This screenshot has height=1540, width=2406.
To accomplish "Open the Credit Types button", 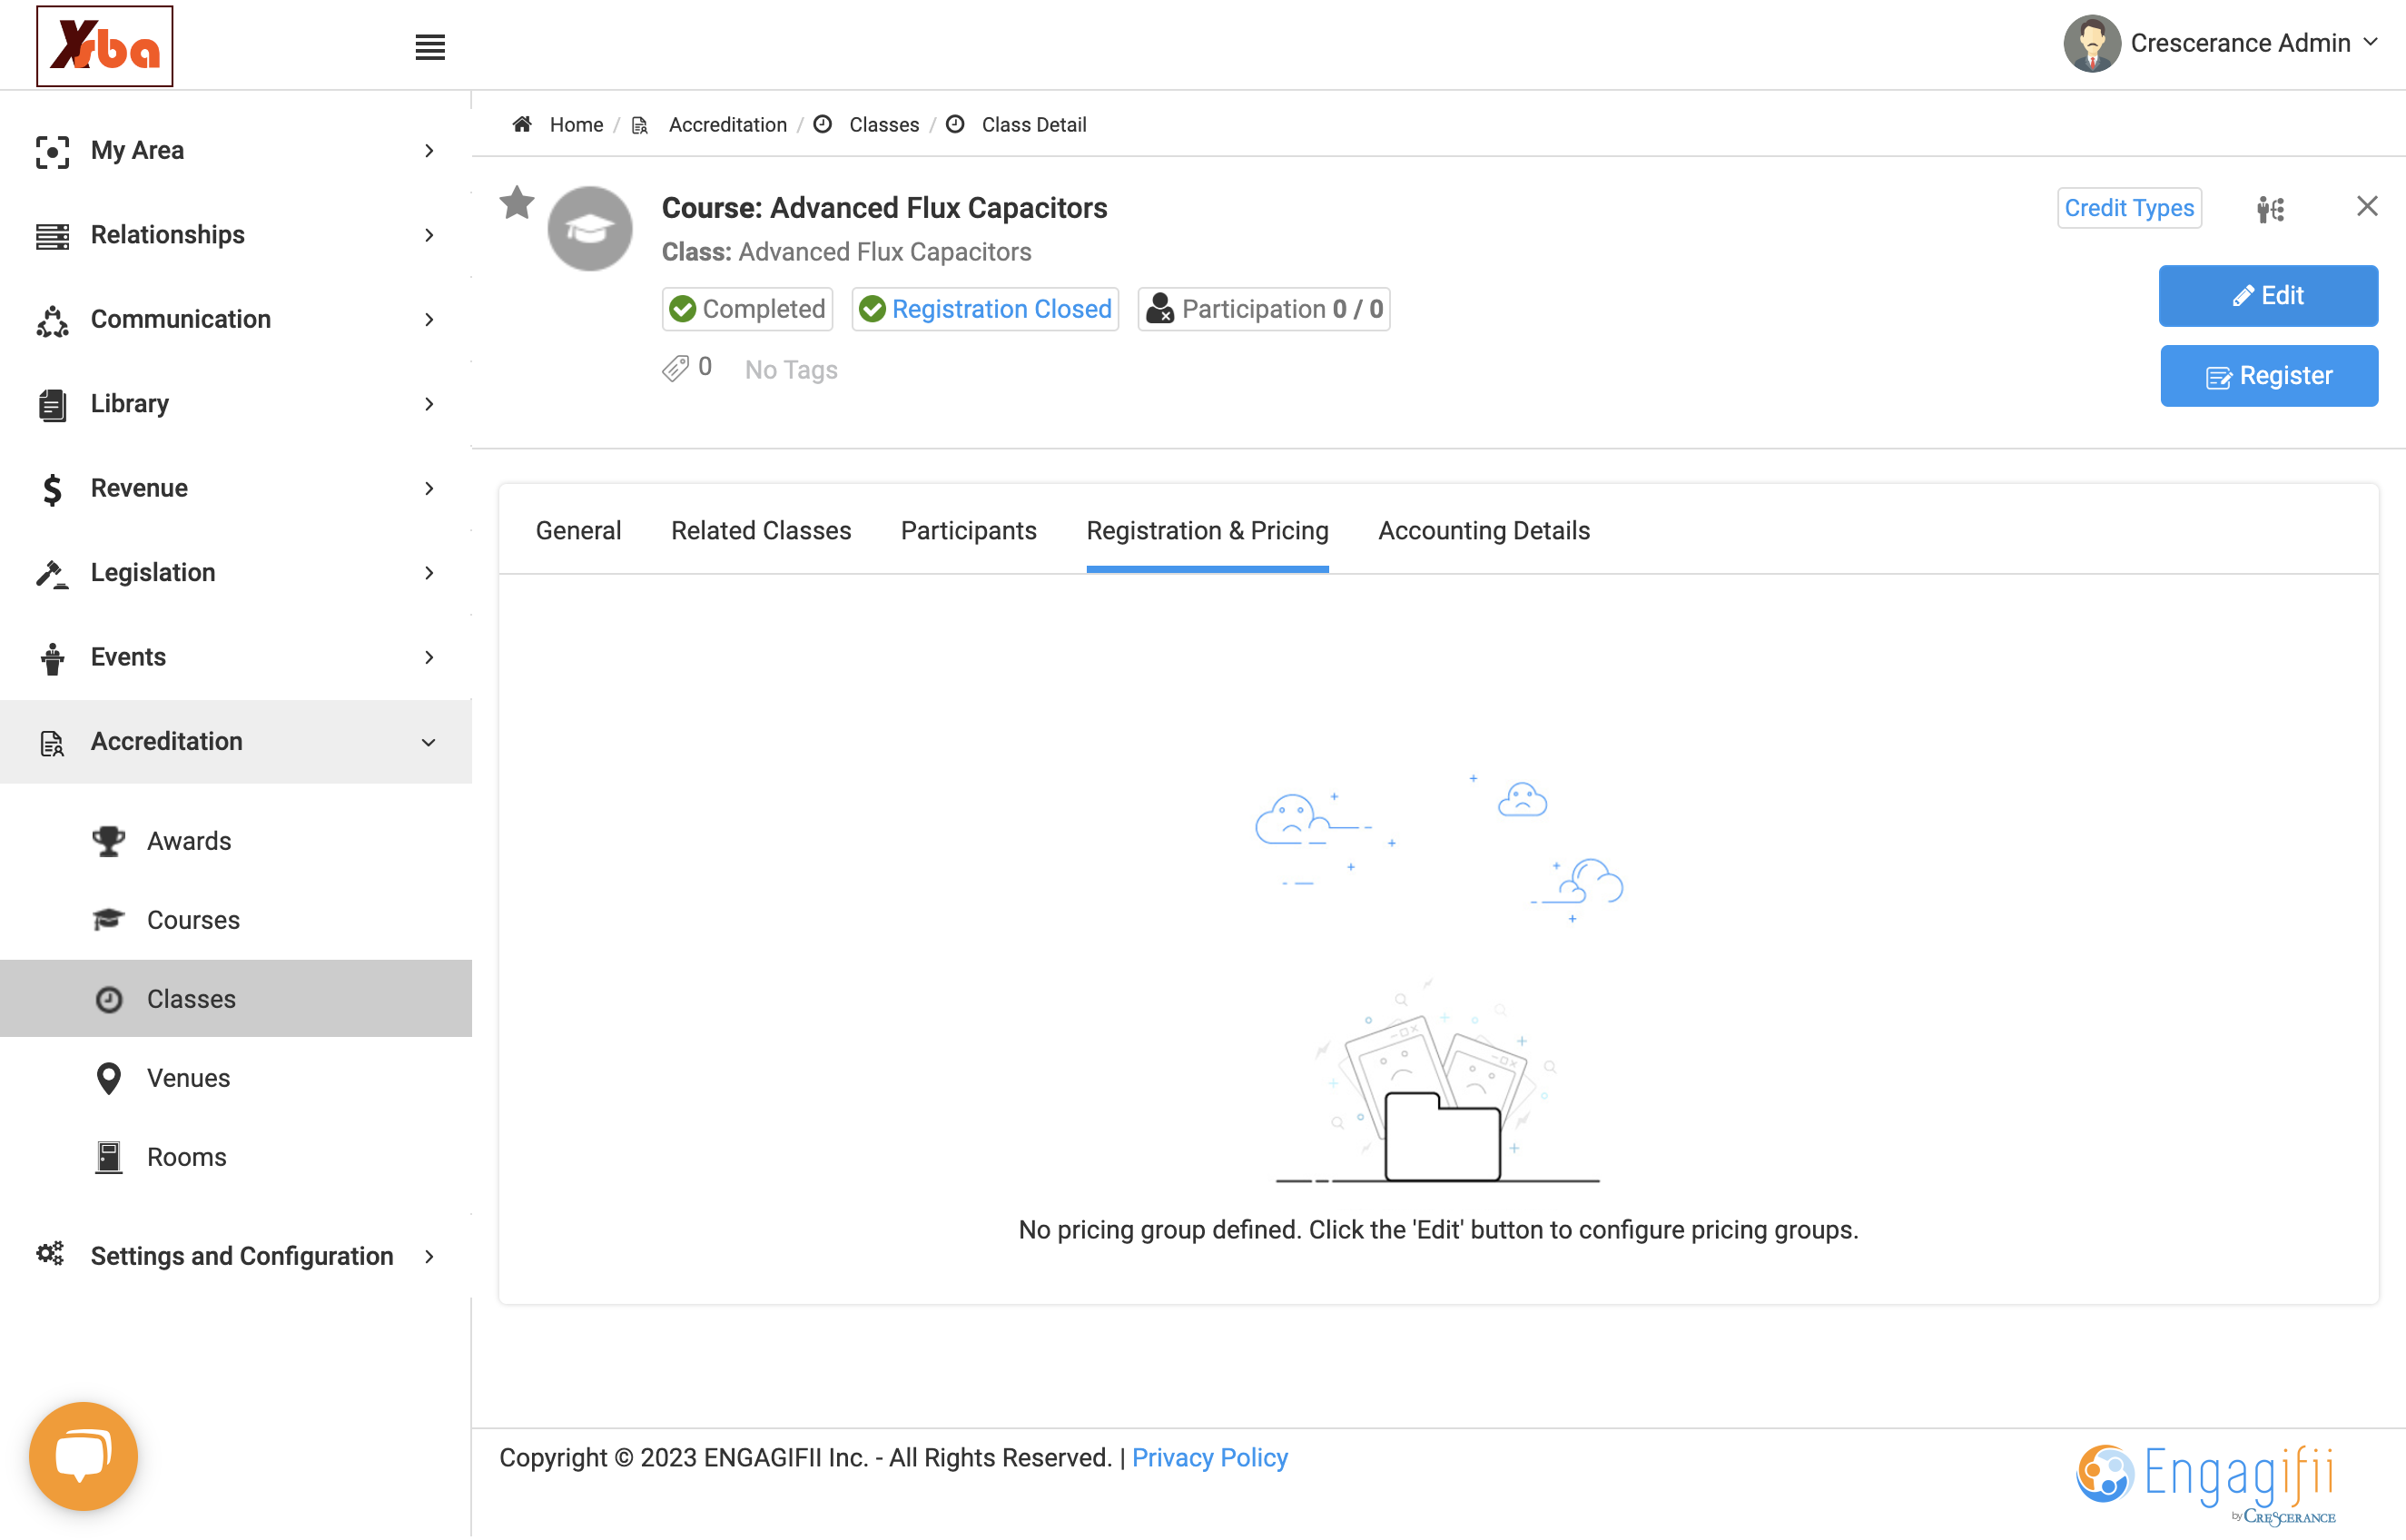I will (x=2129, y=208).
